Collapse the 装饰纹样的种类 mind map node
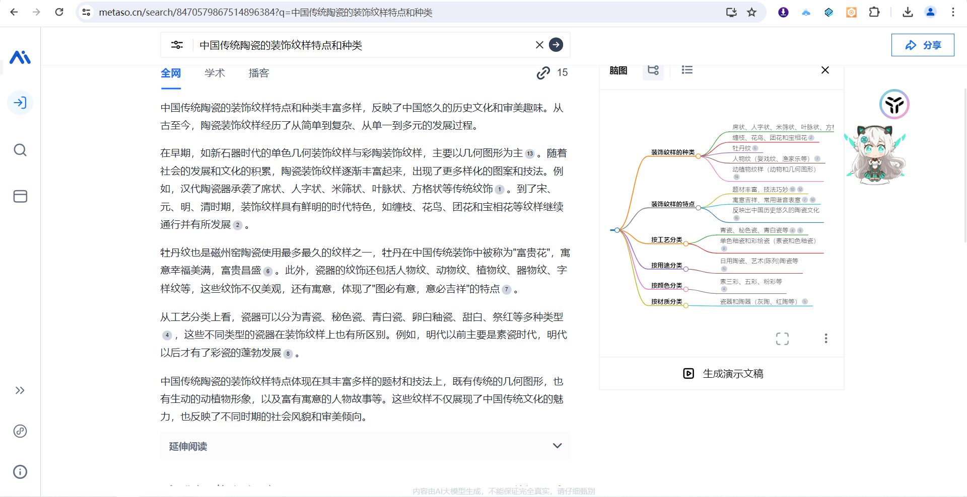The image size is (967, 497). pyautogui.click(x=698, y=156)
